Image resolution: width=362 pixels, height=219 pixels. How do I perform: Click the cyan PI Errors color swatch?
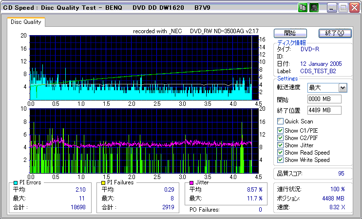16,182
